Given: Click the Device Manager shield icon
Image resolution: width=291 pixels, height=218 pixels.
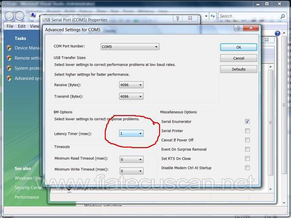Looking at the screenshot, I should pyautogui.click(x=9, y=48).
